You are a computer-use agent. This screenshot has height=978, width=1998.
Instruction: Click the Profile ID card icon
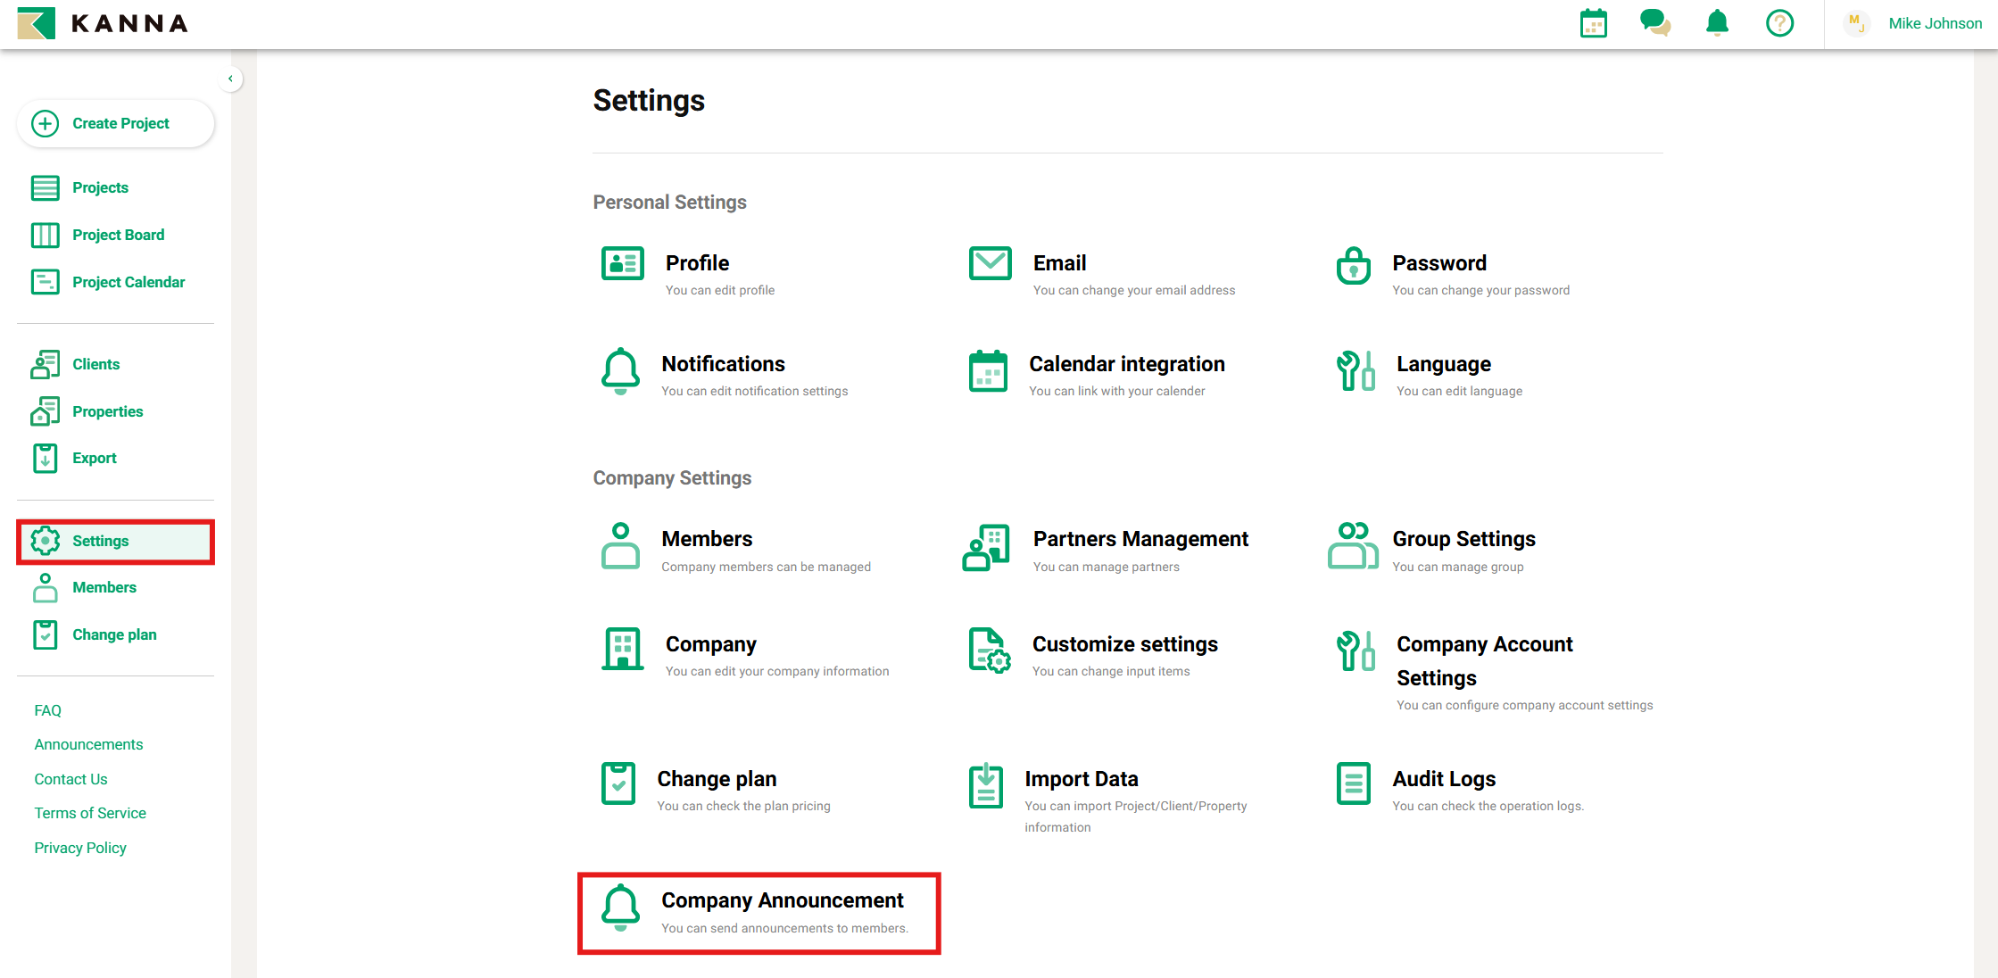(622, 264)
